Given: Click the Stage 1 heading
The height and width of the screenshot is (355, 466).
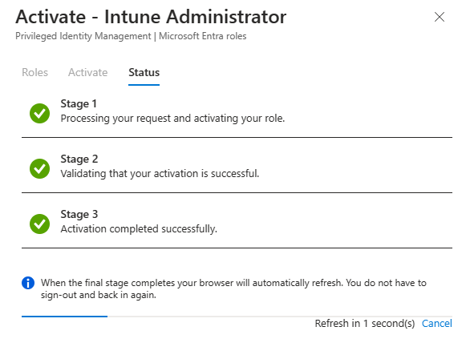Looking at the screenshot, I should 79,103.
